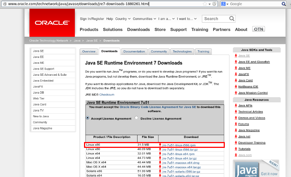Click download arrow icon beside jre-7u51-macosx-x64.tar.gz
The height and width of the screenshot is (177, 291).
coord(160,167)
